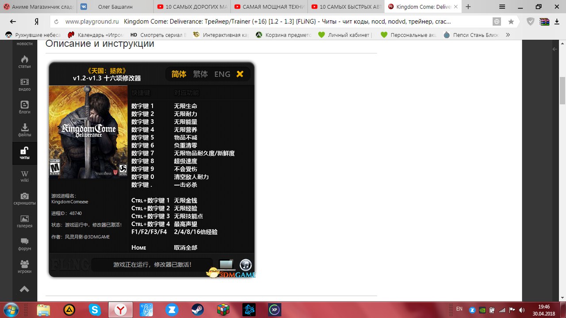The width and height of the screenshot is (566, 318).
Task: Open Персональные акц bookmark
Action: point(409,35)
